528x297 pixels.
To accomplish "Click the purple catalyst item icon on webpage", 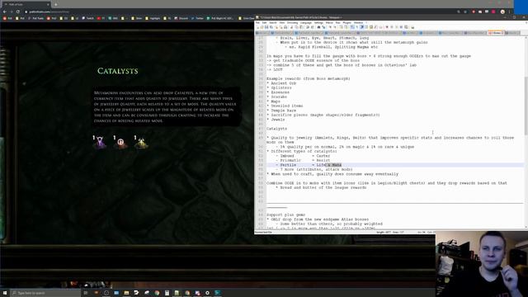I will click(100, 142).
